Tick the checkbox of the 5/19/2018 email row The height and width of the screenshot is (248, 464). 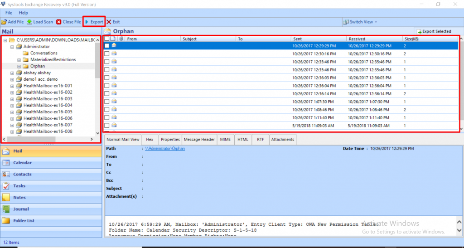pos(107,126)
